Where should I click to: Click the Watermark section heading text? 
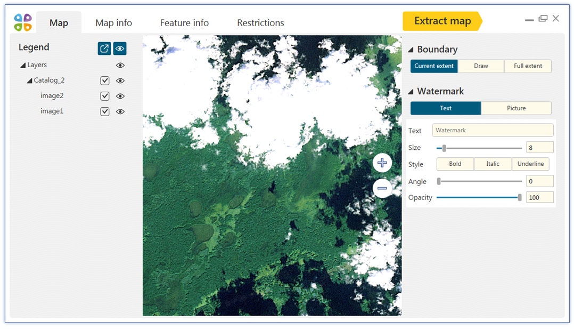(440, 91)
